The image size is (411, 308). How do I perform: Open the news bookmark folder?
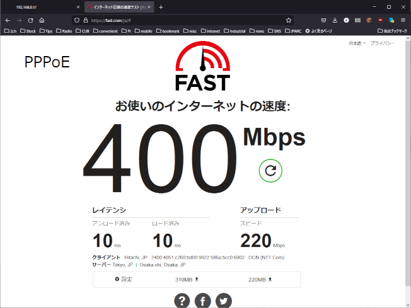coord(257,31)
